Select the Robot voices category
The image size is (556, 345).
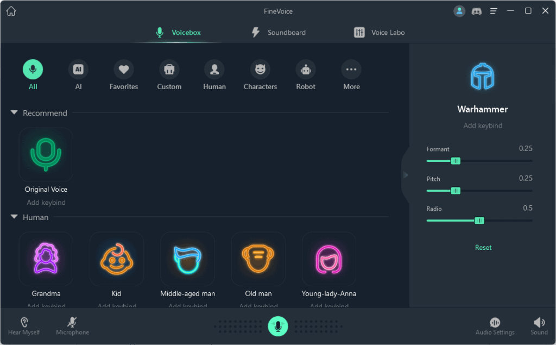point(305,69)
